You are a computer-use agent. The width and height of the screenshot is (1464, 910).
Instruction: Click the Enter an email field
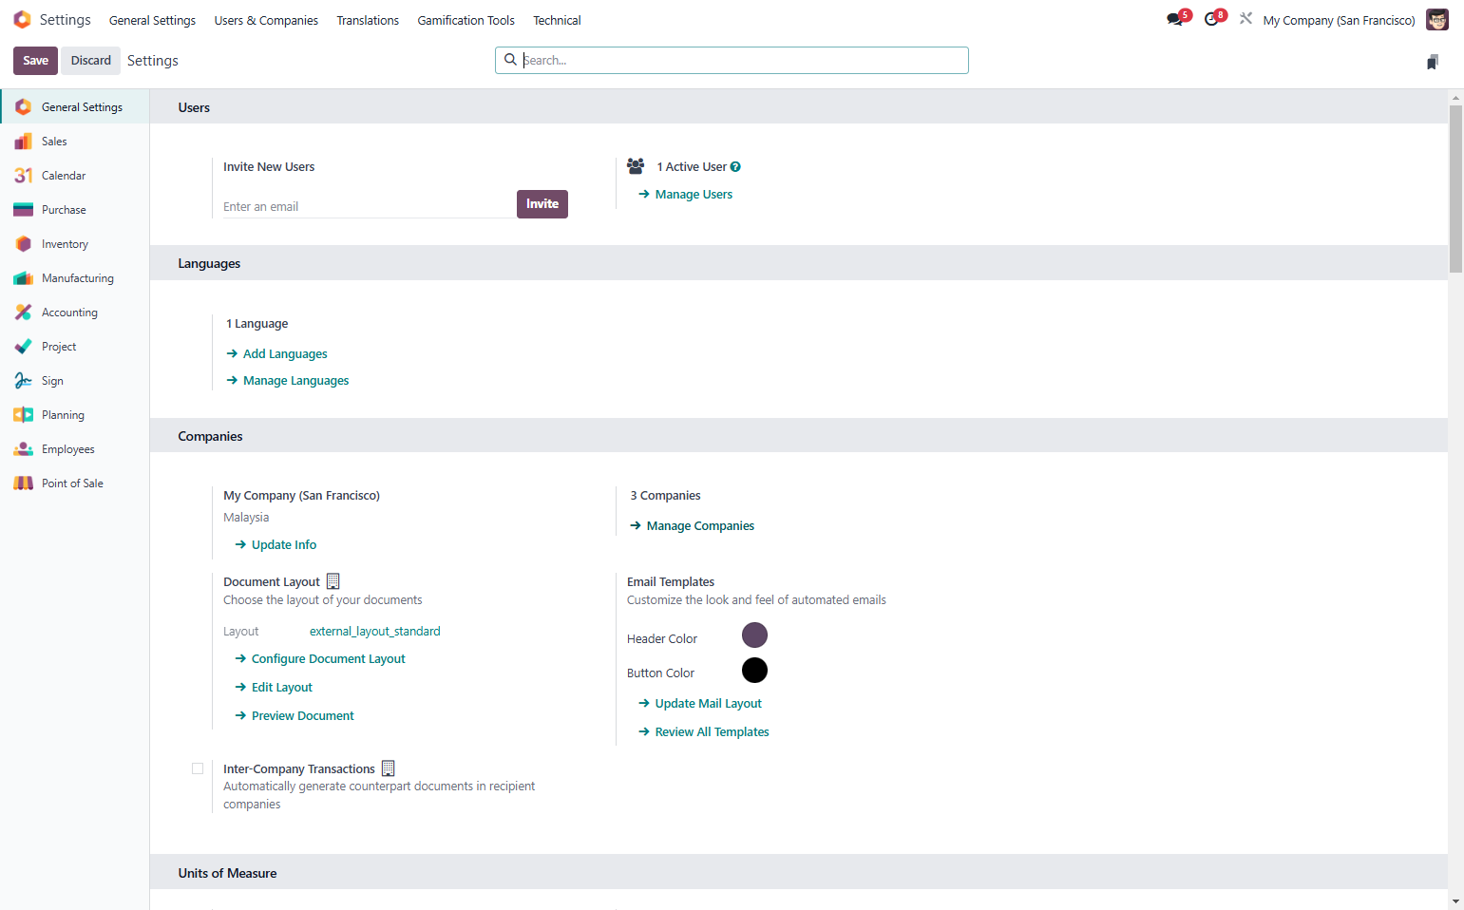pyautogui.click(x=370, y=206)
